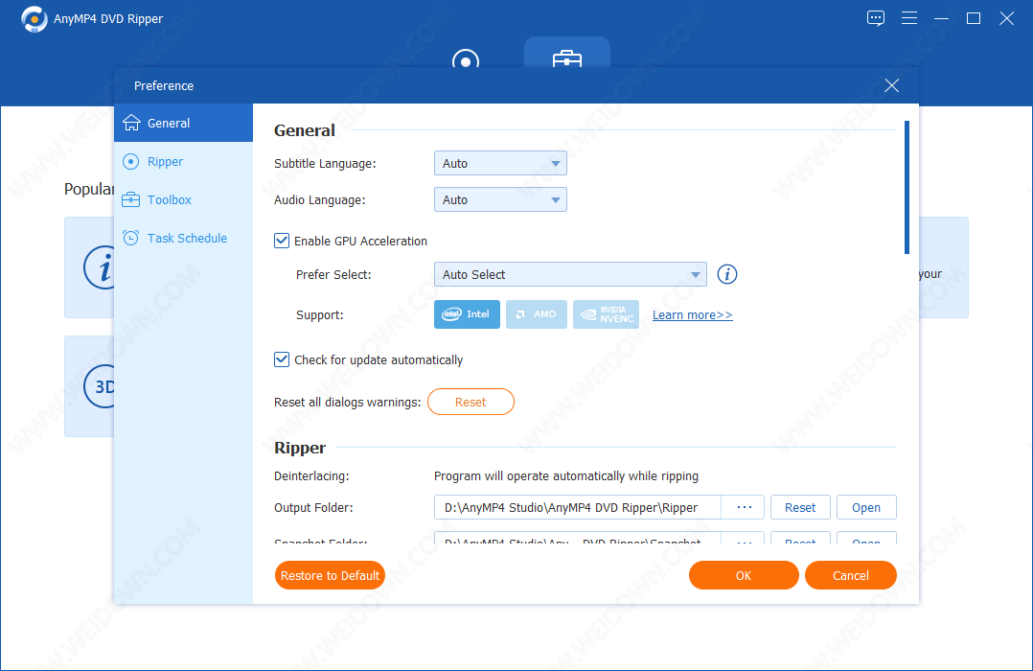The height and width of the screenshot is (671, 1033).
Task: Toggle Check for update automatically
Action: (x=282, y=359)
